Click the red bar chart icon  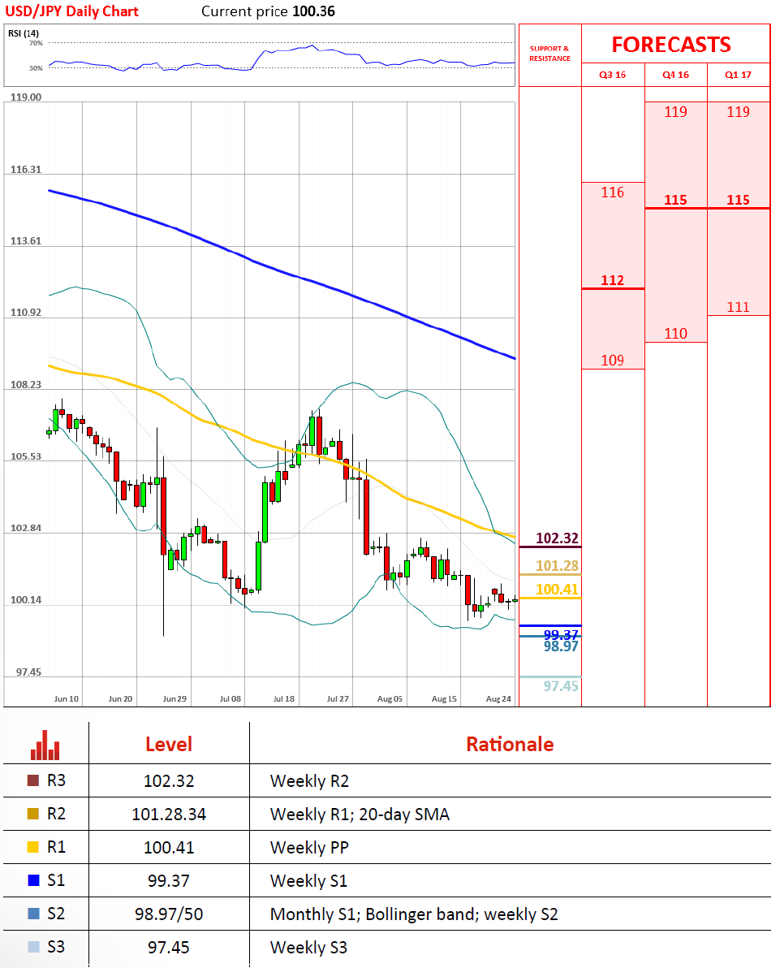point(45,745)
